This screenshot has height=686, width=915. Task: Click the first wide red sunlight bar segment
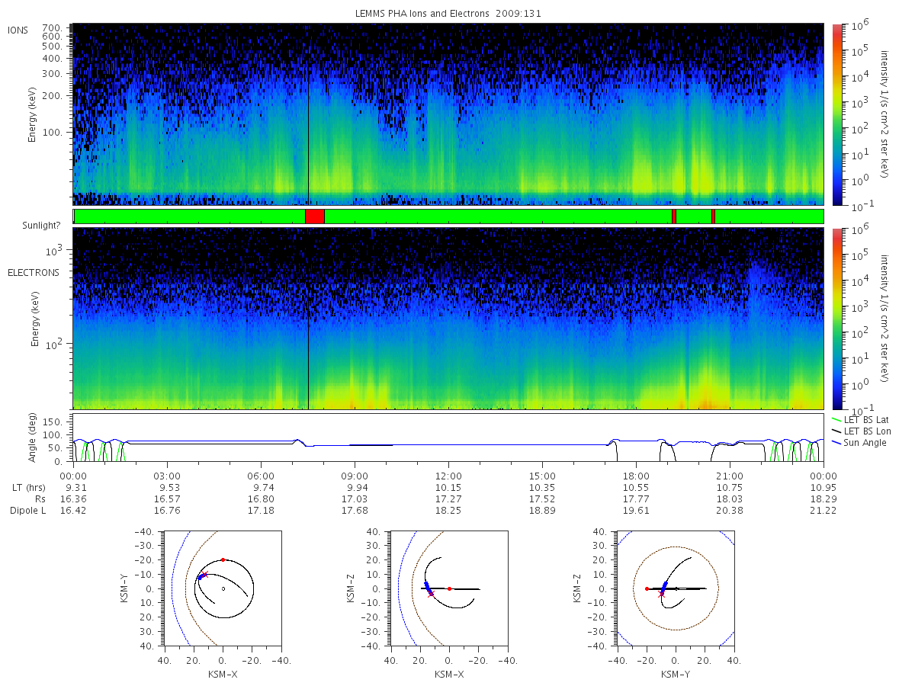314,216
